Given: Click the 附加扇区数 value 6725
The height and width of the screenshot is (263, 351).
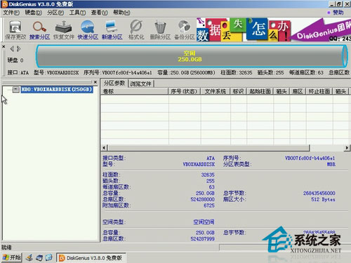Looking at the screenshot, I should (x=209, y=205).
